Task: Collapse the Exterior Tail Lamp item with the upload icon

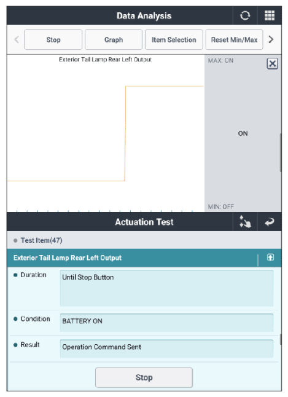Action: pyautogui.click(x=270, y=257)
